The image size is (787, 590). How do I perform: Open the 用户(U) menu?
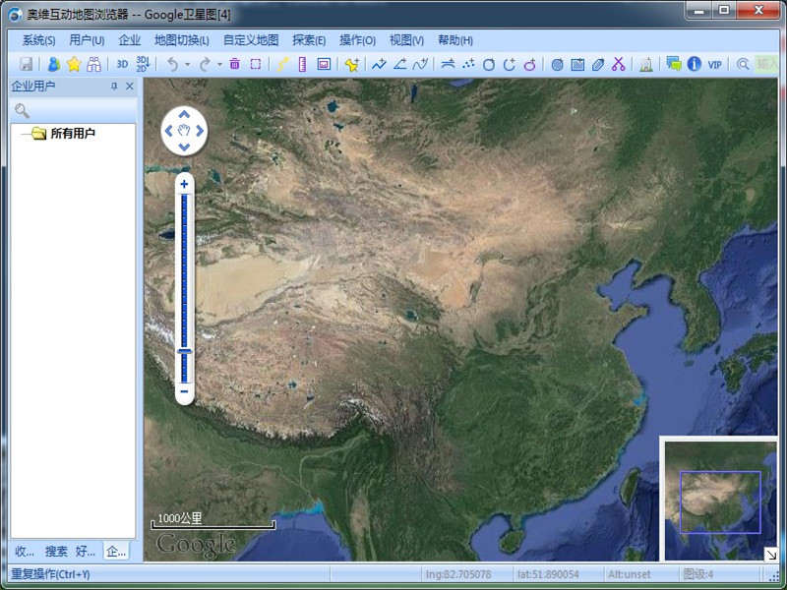pyautogui.click(x=87, y=40)
